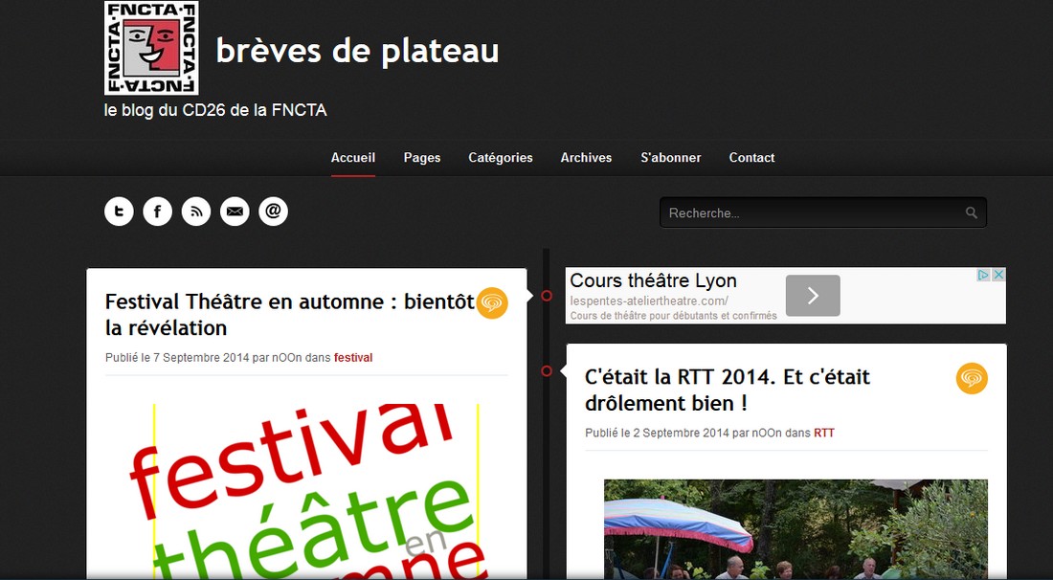
Task: Click the FNCTA logo
Action: (151, 48)
